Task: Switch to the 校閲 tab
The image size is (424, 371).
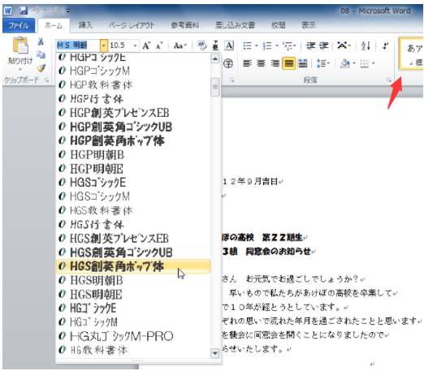Action: (x=279, y=25)
